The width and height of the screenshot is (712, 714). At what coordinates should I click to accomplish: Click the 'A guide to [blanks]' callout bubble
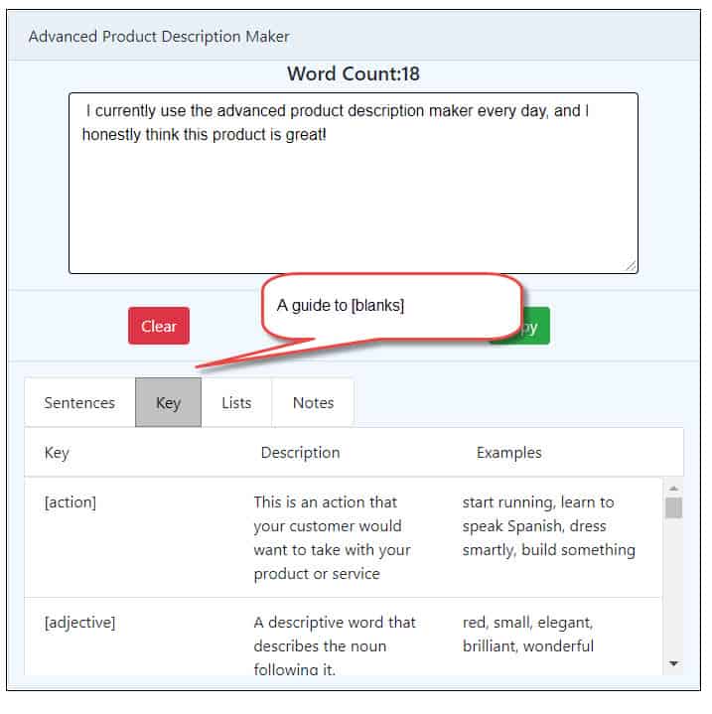[x=391, y=306]
